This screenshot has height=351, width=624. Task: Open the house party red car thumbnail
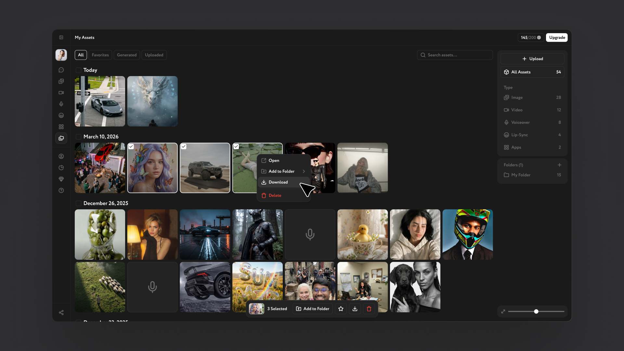click(100, 168)
